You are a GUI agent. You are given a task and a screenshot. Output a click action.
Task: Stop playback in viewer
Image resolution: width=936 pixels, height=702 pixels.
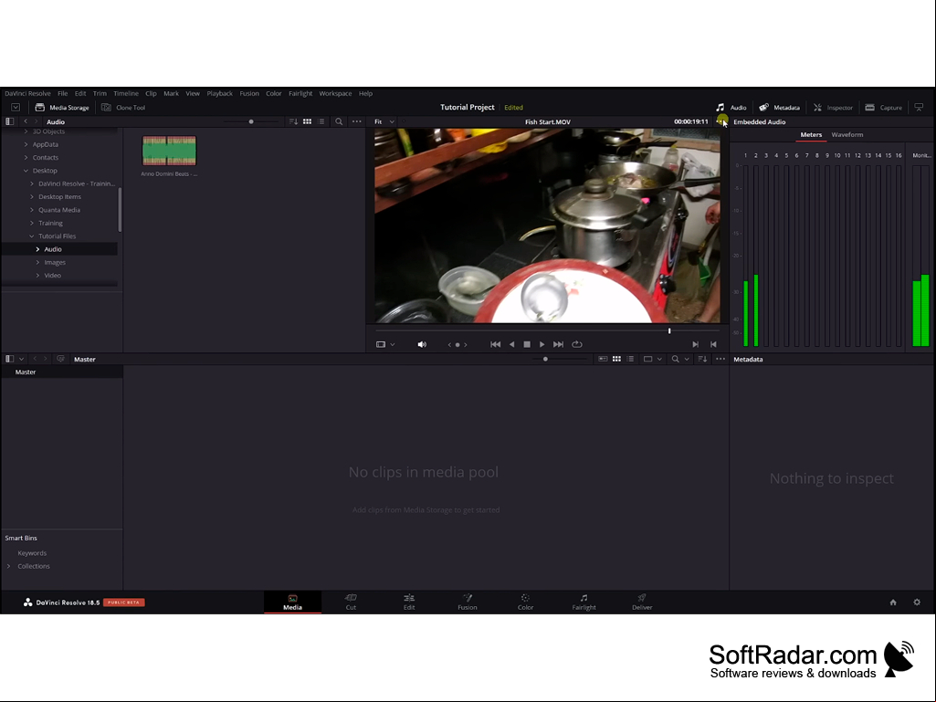click(x=527, y=344)
